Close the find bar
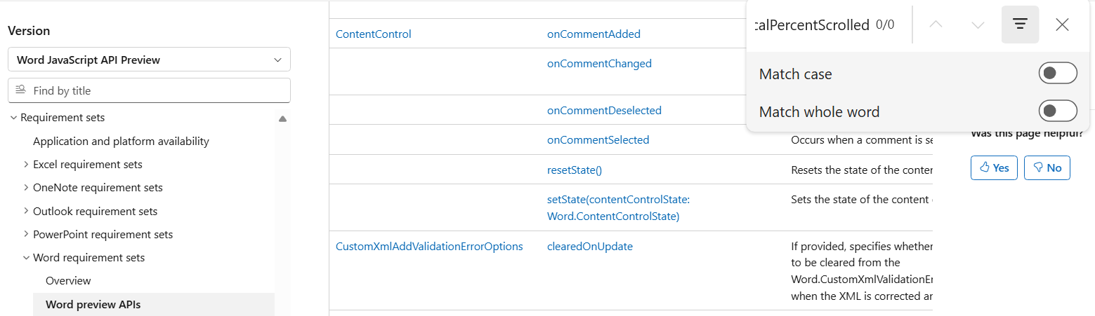Screen dimensions: 1095x316 (1062, 25)
